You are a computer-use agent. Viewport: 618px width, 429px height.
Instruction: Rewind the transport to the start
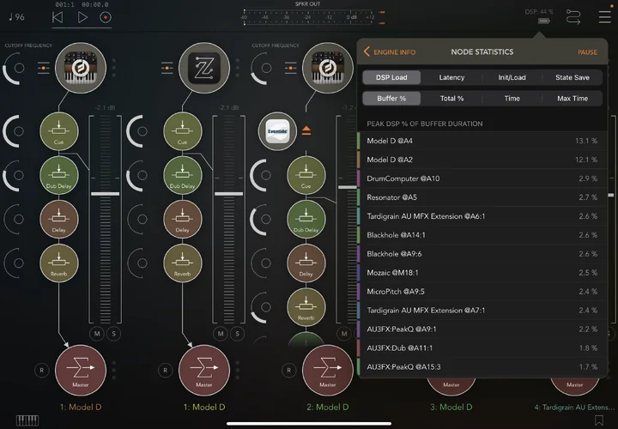coord(58,16)
